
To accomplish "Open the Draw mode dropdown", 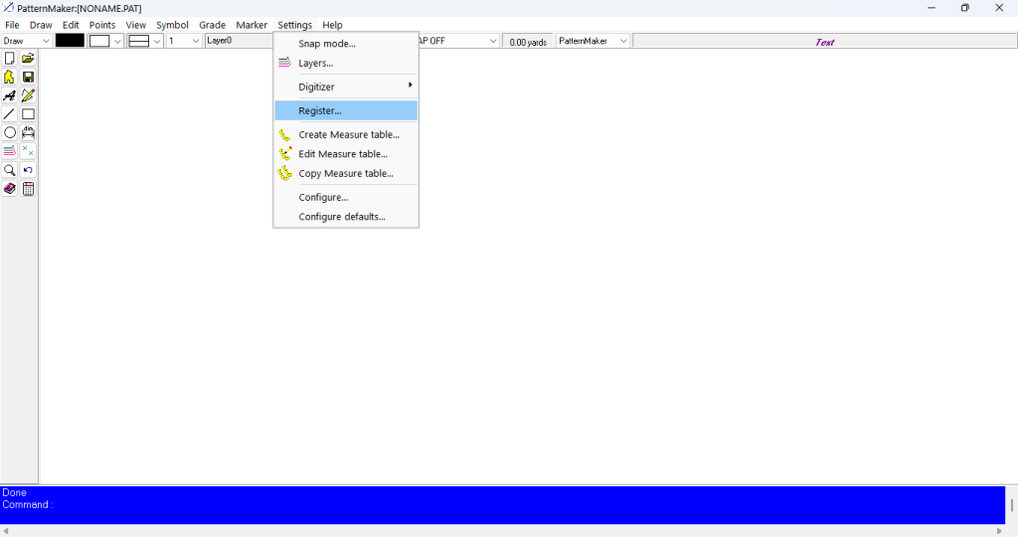I will [26, 41].
